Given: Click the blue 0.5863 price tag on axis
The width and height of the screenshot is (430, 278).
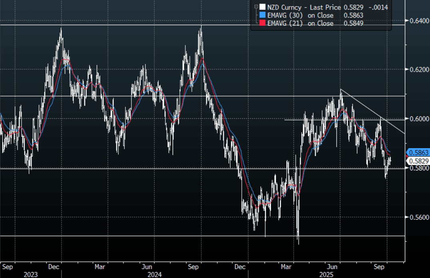Looking at the screenshot, I should pyautogui.click(x=418, y=153).
